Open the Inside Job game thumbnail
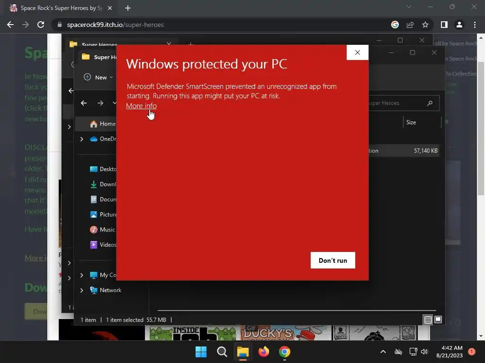 192,333
